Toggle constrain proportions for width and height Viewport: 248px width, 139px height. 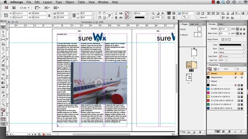pyautogui.click(x=49, y=15)
